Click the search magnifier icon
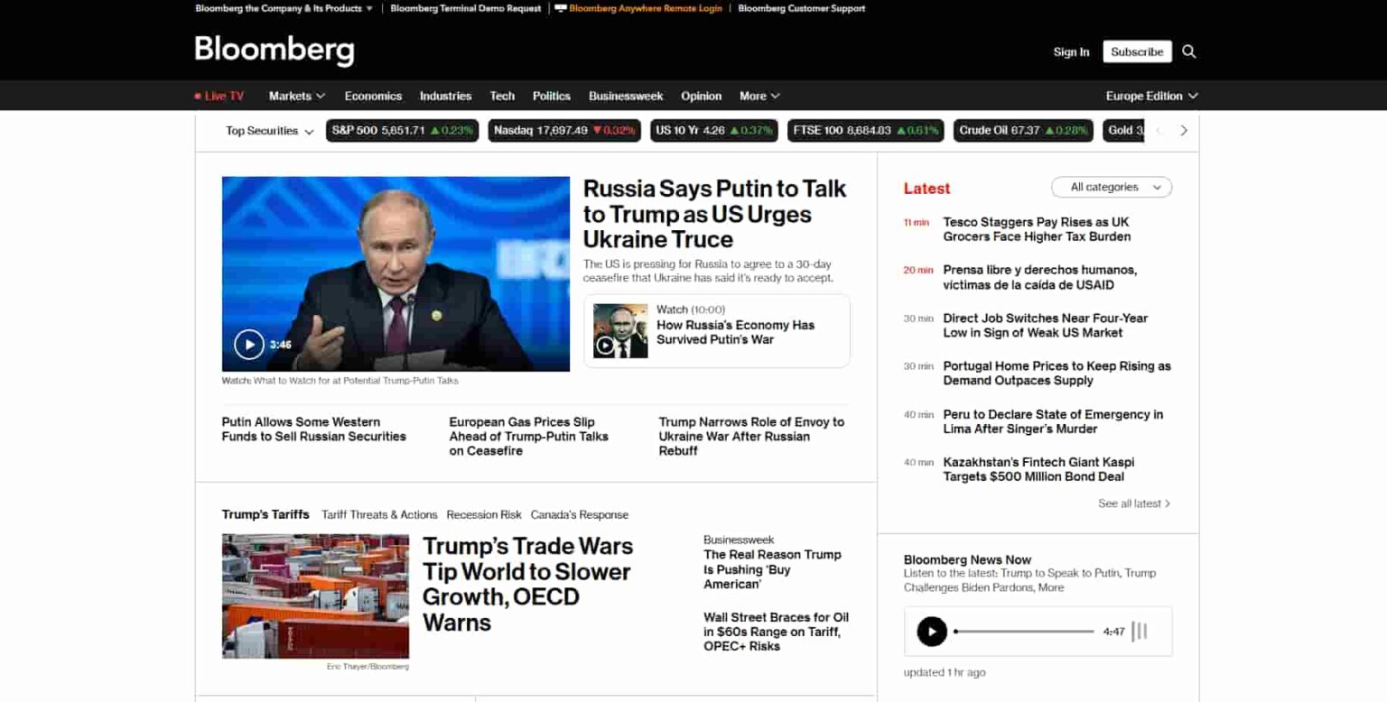Viewport: 1387px width, 702px height. tap(1189, 51)
